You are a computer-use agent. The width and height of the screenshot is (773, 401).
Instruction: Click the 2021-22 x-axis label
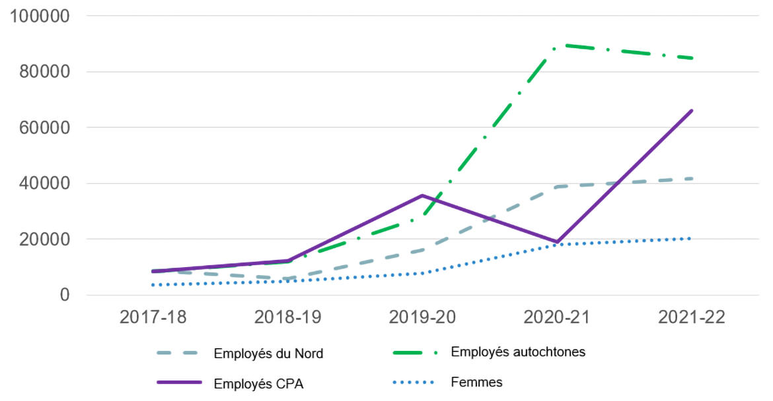692,317
